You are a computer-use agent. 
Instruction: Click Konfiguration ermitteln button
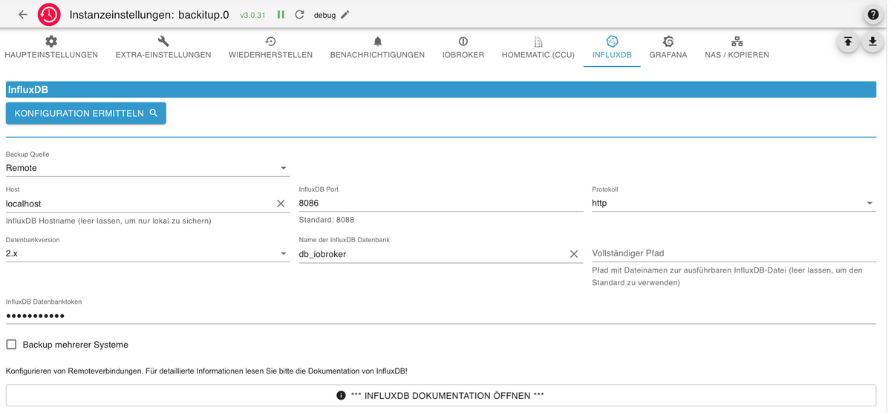click(86, 113)
